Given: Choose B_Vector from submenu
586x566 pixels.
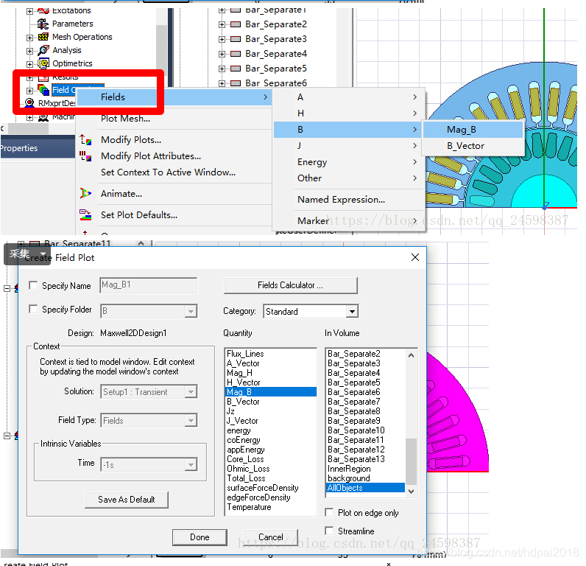Looking at the screenshot, I should click(x=473, y=146).
